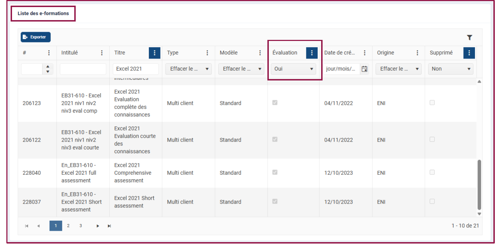Click the '1 - 10 de 21' pager info
Screen dimensions: 498x246
coord(465,226)
